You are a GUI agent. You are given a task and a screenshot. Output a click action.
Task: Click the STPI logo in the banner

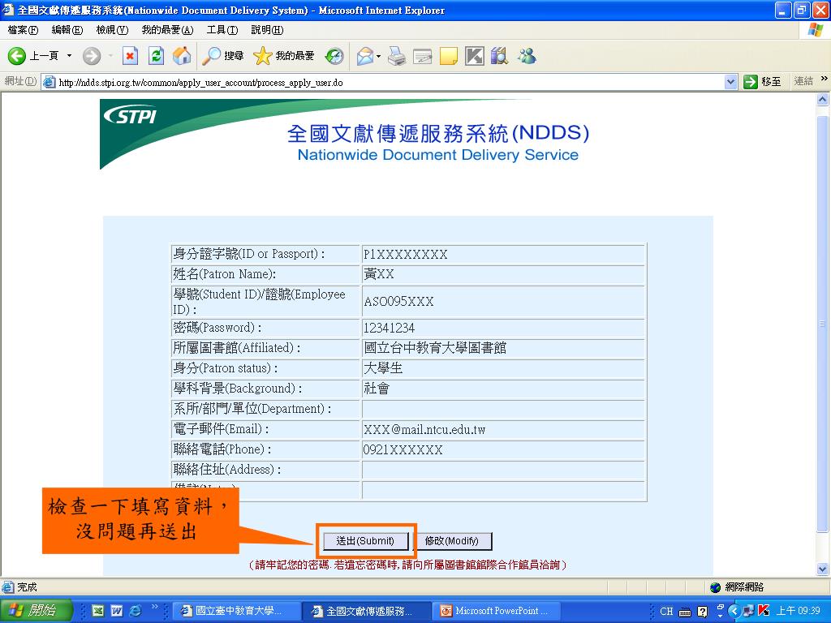click(x=131, y=115)
